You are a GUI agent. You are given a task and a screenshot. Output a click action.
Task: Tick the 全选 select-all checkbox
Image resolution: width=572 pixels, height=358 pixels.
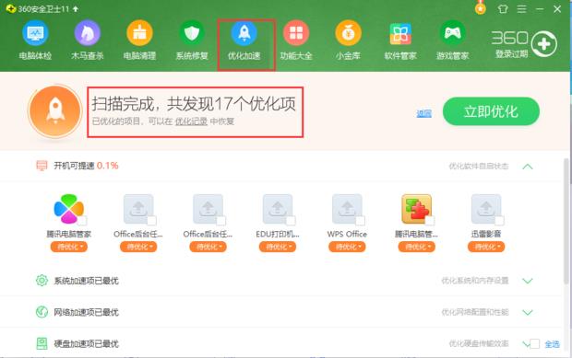point(535,344)
